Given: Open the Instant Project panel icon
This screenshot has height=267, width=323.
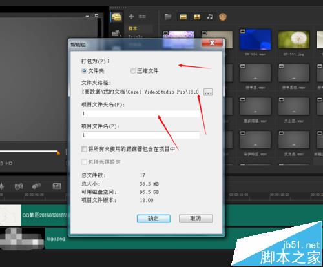Looking at the screenshot, I should click(x=116, y=33).
